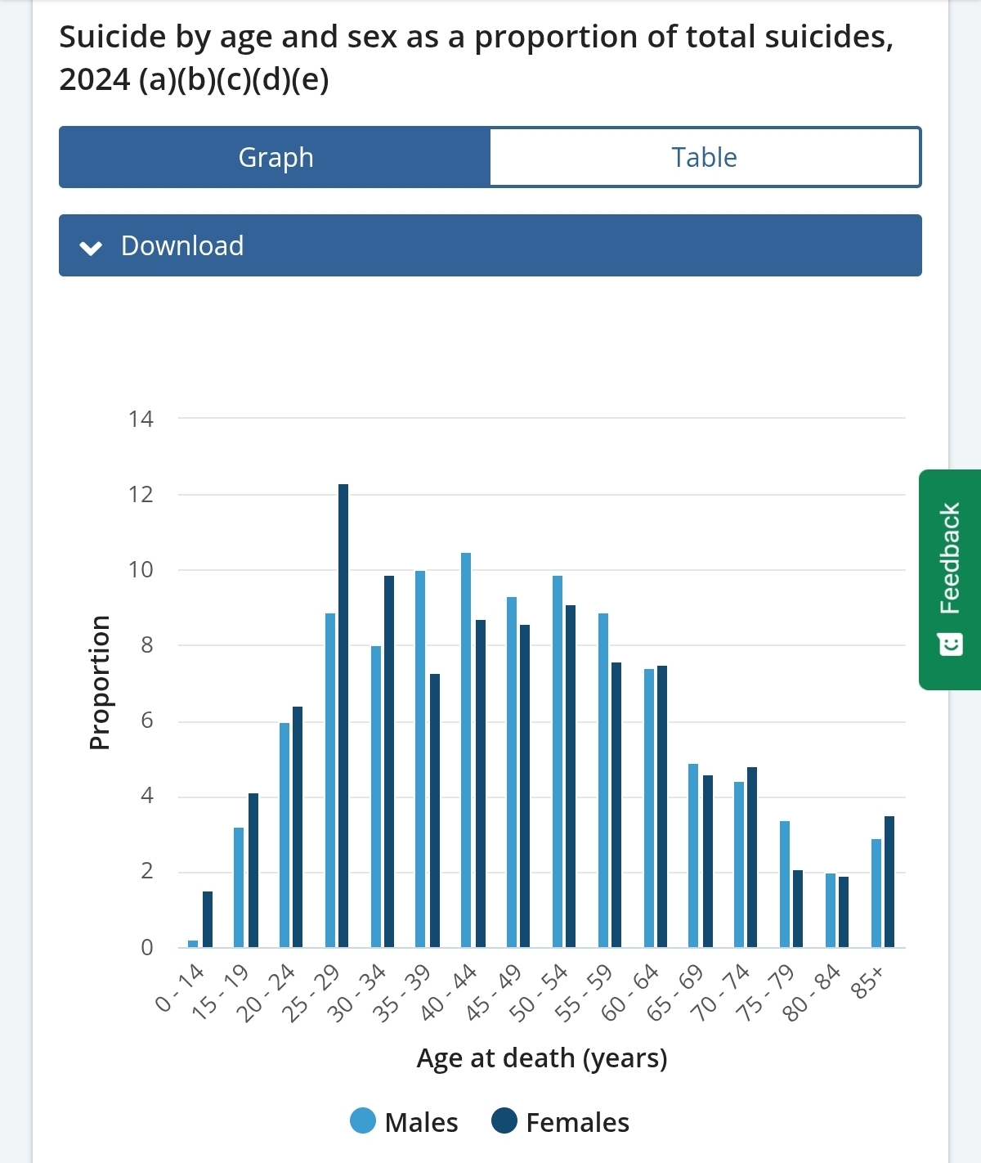This screenshot has width=981, height=1163.
Task: Toggle Males series in chart legend
Action: pyautogui.click(x=404, y=1121)
